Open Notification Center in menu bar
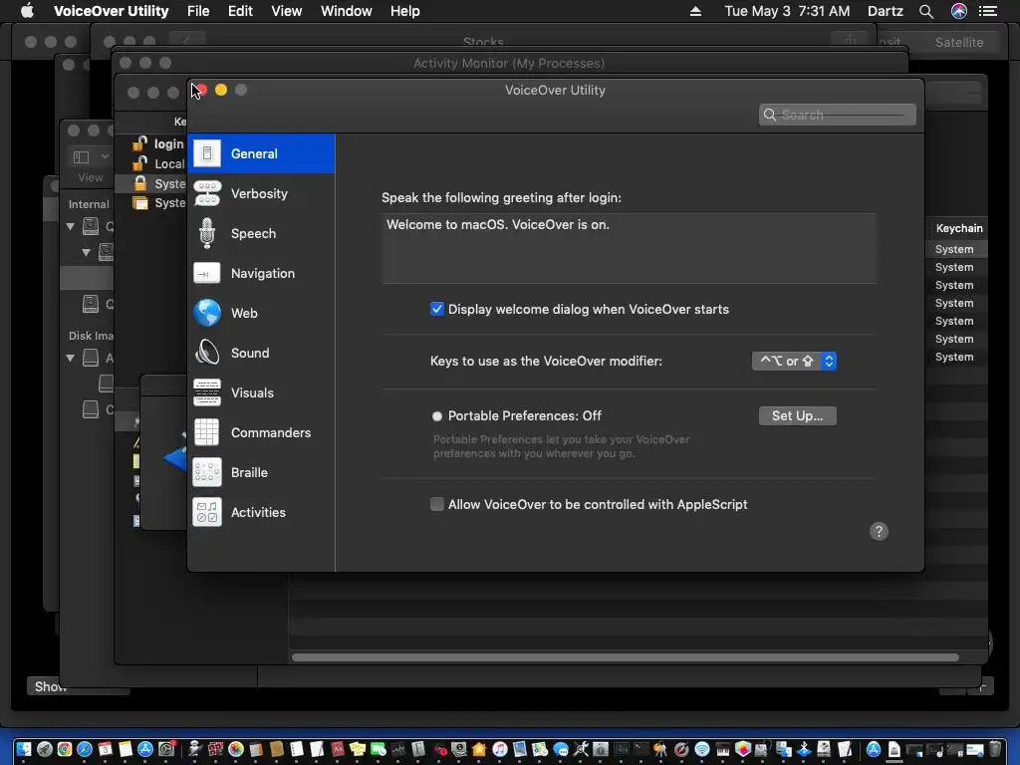 tap(988, 11)
